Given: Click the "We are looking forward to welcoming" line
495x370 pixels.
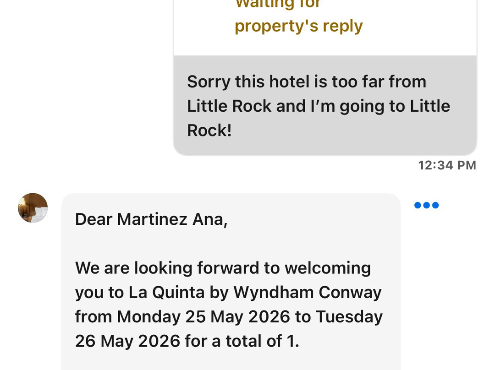Looking at the screenshot, I should coord(223,268).
